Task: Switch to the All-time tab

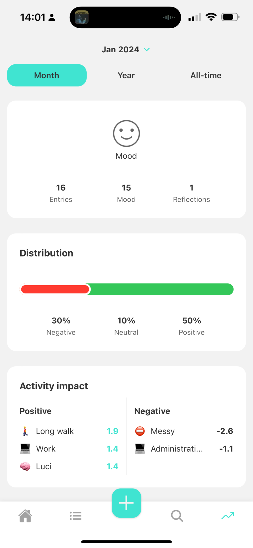Action: [206, 75]
